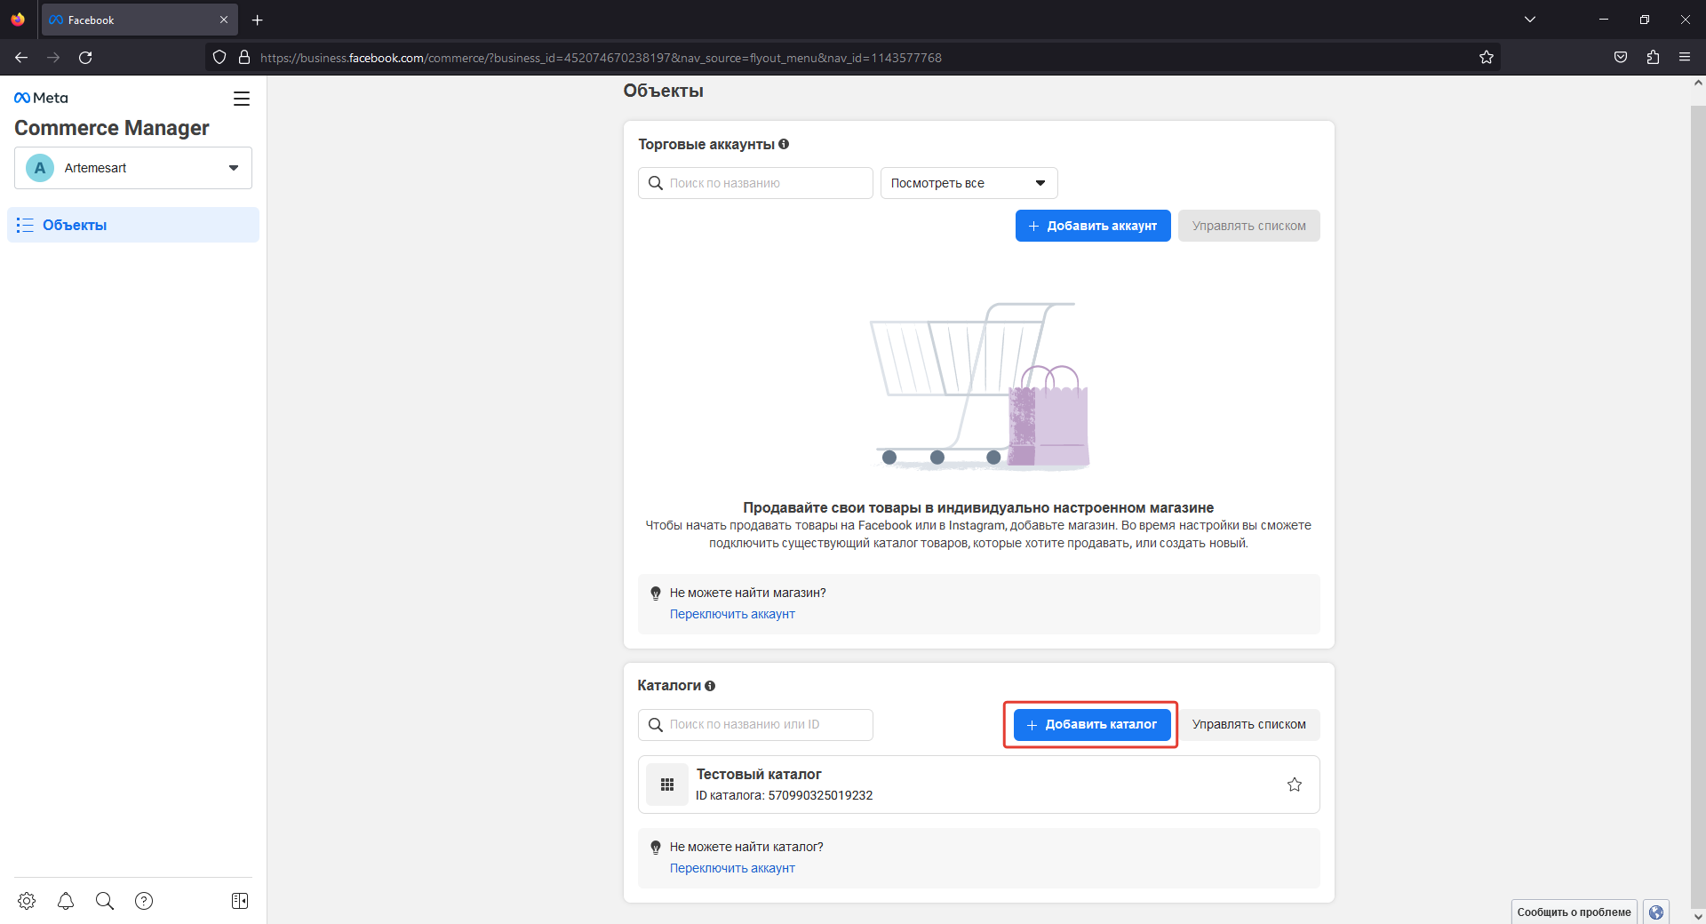Open the list all tabs chevron

[1530, 20]
